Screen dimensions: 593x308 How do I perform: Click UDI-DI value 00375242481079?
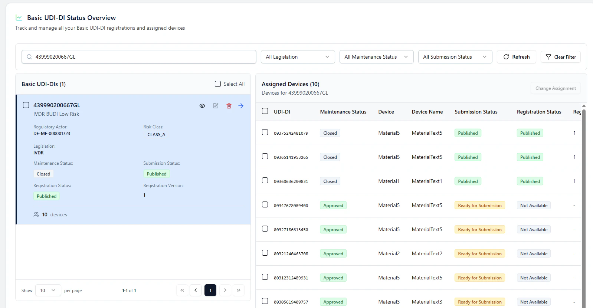pos(291,133)
